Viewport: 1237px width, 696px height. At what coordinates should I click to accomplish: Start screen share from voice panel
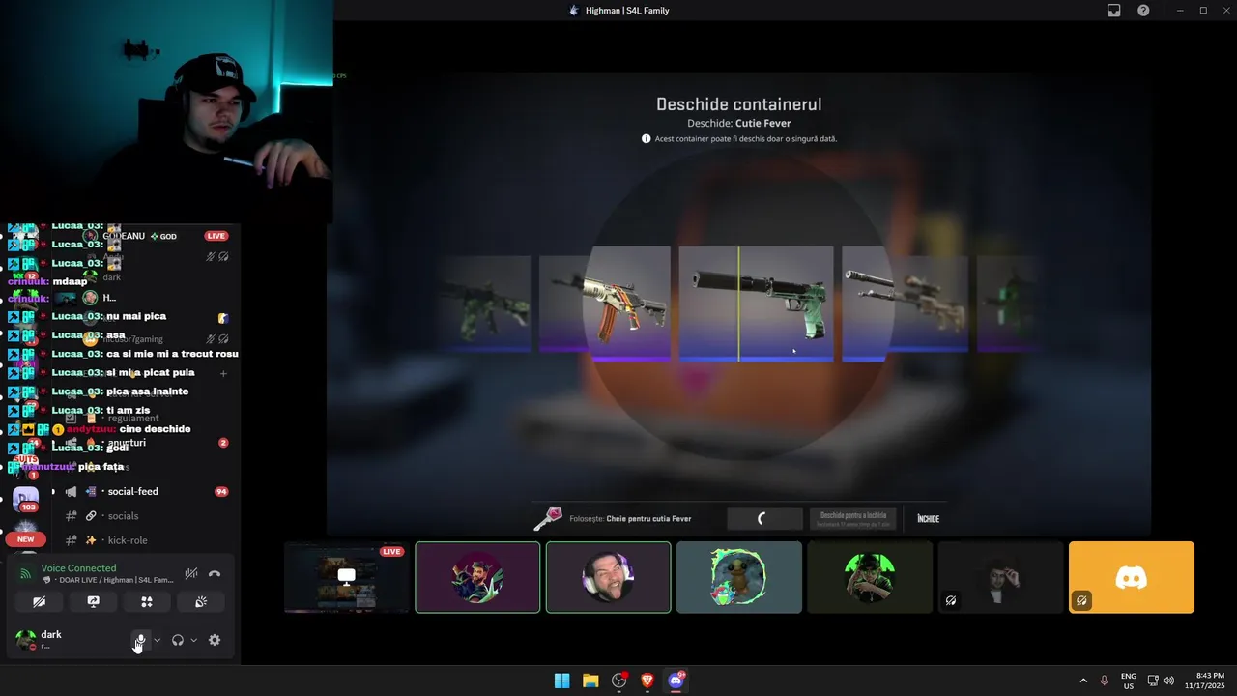pos(93,601)
